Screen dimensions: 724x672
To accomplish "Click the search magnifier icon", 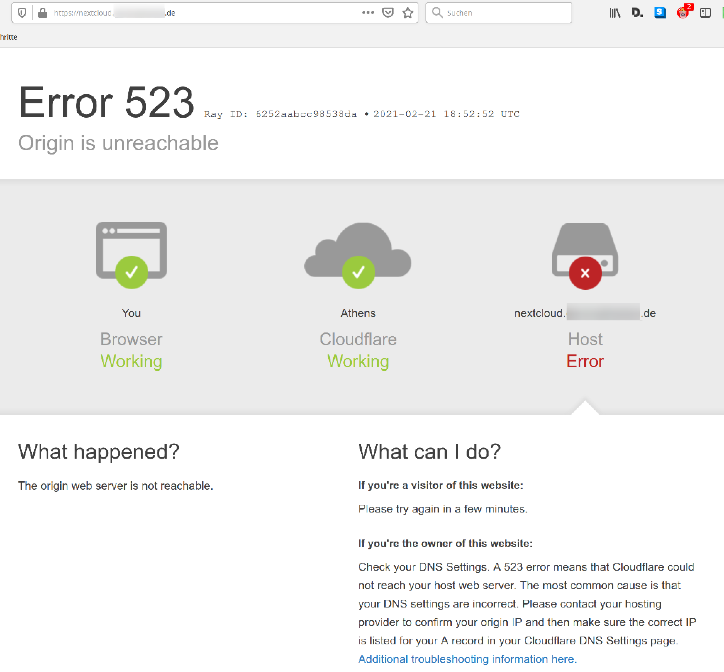I will pyautogui.click(x=437, y=13).
